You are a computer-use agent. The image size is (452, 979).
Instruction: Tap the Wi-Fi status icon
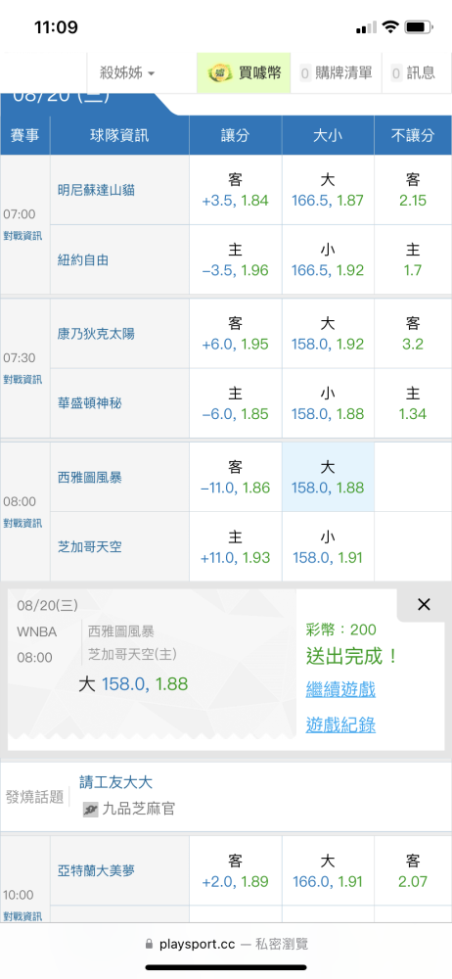click(x=390, y=27)
